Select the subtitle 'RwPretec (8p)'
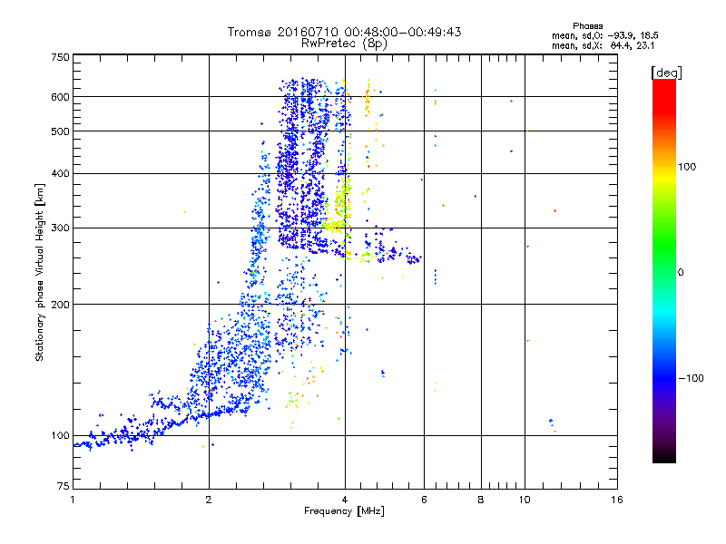 point(344,44)
